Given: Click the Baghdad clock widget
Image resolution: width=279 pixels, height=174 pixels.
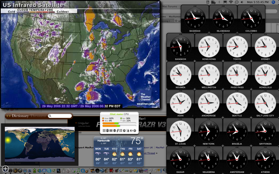Looking at the screenshot, I should [x=195, y=19].
